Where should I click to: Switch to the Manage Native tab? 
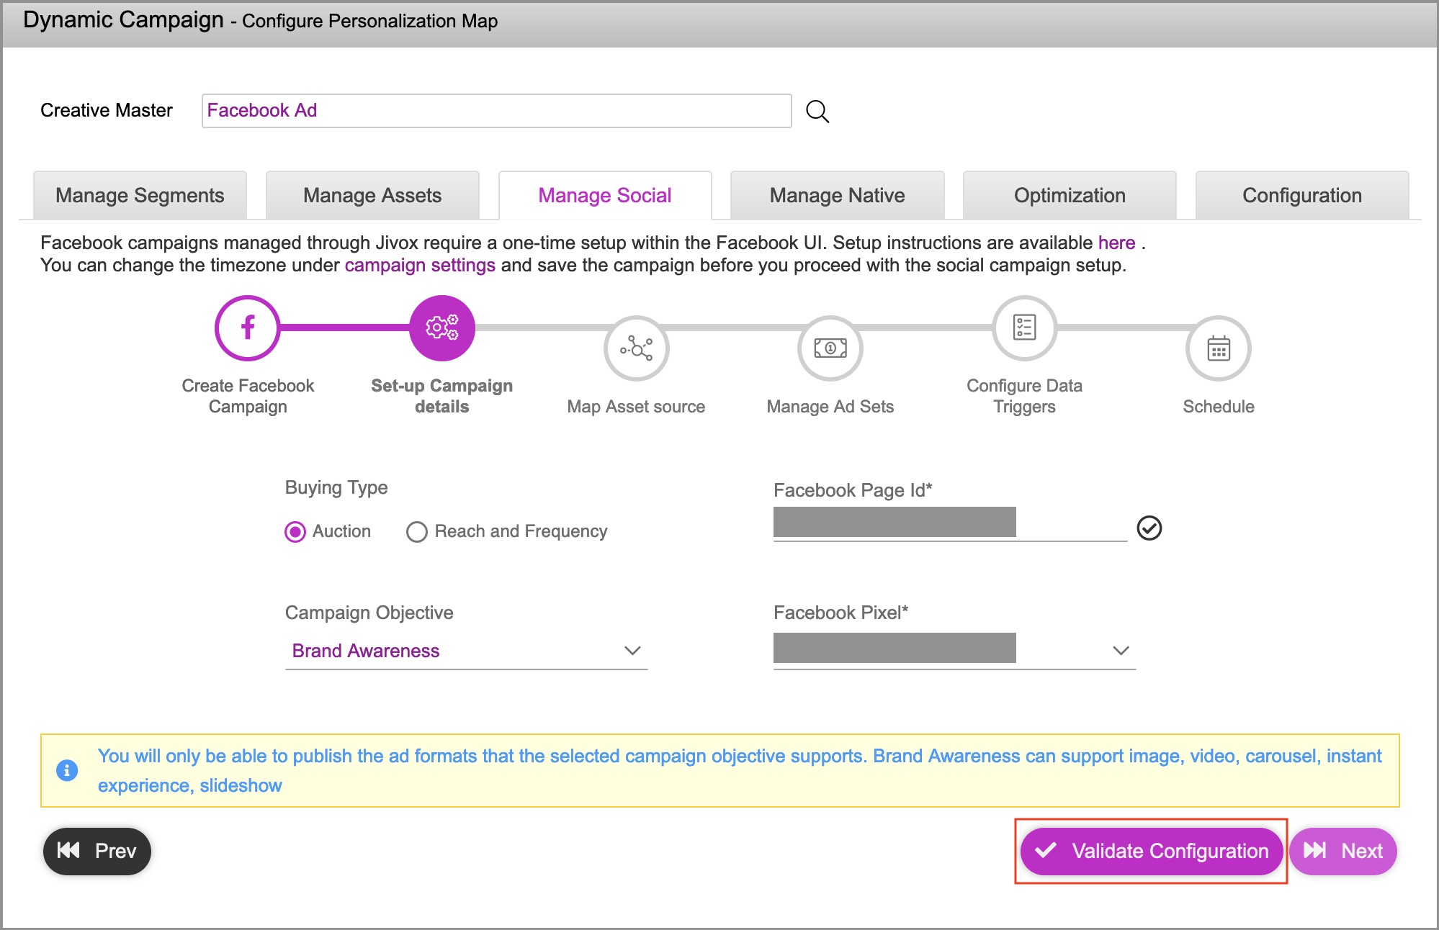pos(838,195)
